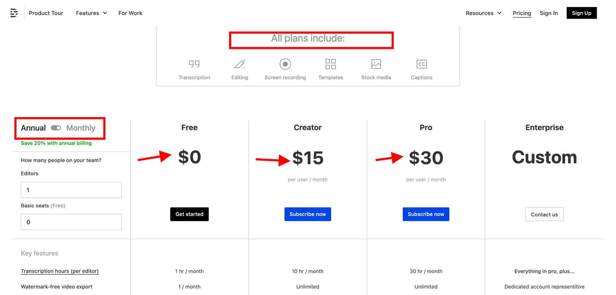Click the Editors number input field
The image size is (616, 295).
tap(71, 190)
